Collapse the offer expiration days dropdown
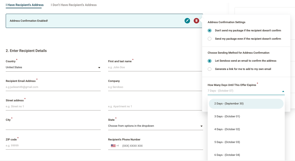 point(283,91)
